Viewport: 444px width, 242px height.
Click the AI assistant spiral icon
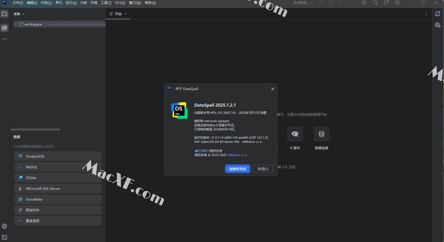[x=364, y=3]
